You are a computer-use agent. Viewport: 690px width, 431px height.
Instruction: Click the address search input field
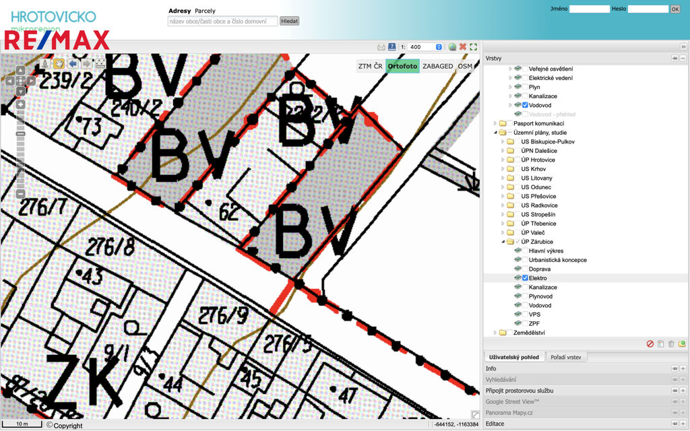pyautogui.click(x=222, y=21)
